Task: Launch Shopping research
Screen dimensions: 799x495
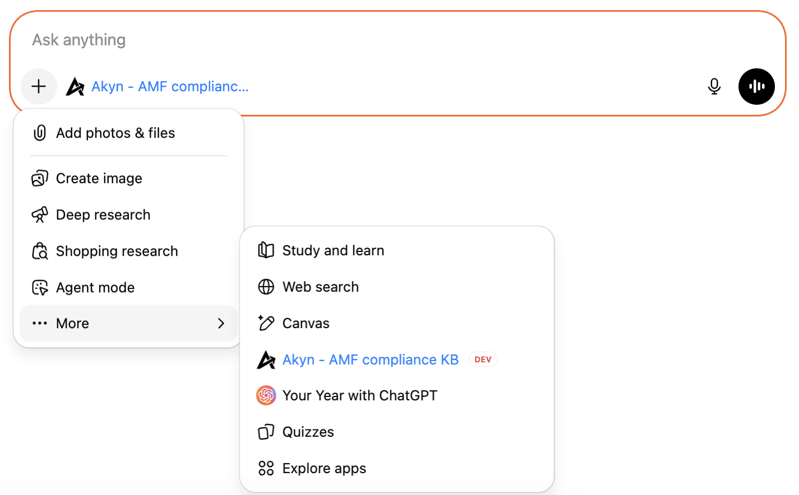Action: point(117,251)
